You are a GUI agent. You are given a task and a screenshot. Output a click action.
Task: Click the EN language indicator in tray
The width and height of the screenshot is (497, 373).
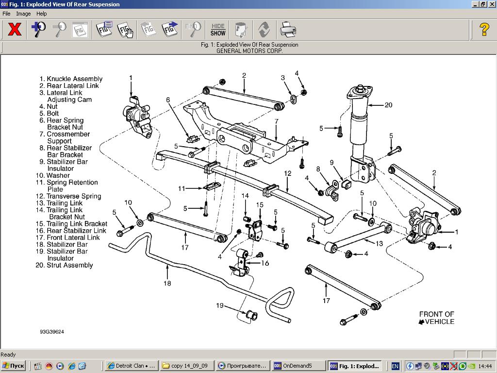coord(395,366)
